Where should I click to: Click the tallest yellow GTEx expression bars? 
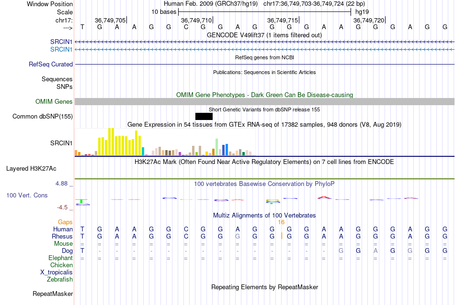click(111, 142)
